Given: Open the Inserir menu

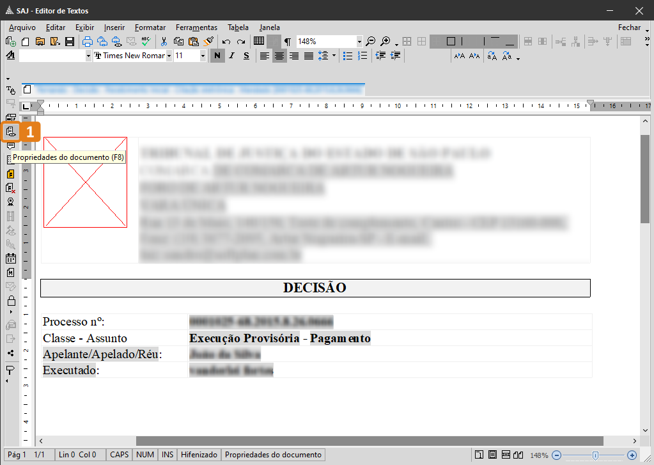Looking at the screenshot, I should (114, 28).
